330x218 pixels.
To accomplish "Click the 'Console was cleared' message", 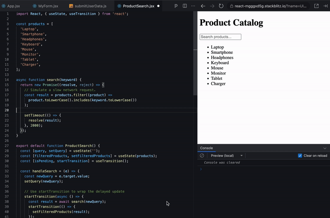I will pyautogui.click(x=222, y=162).
